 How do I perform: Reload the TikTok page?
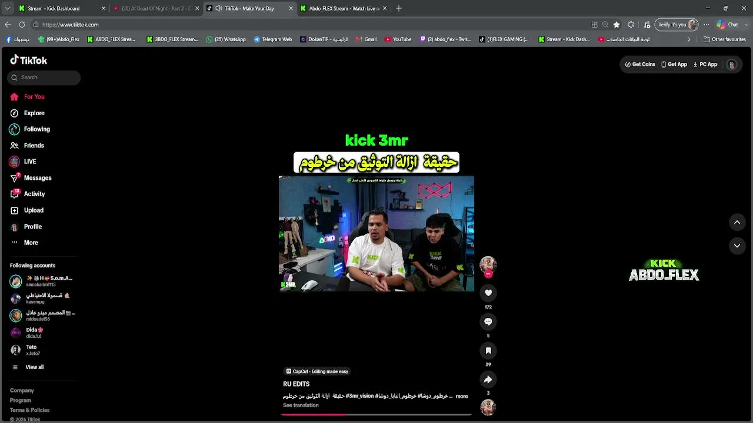22,25
